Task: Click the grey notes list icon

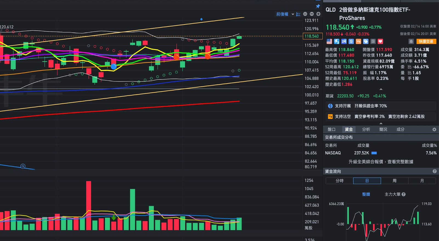Action: pos(373,41)
